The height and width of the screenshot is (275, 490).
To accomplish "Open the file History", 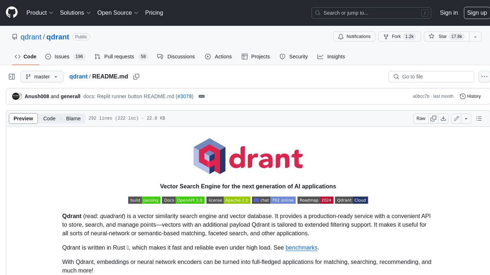I will pyautogui.click(x=471, y=96).
